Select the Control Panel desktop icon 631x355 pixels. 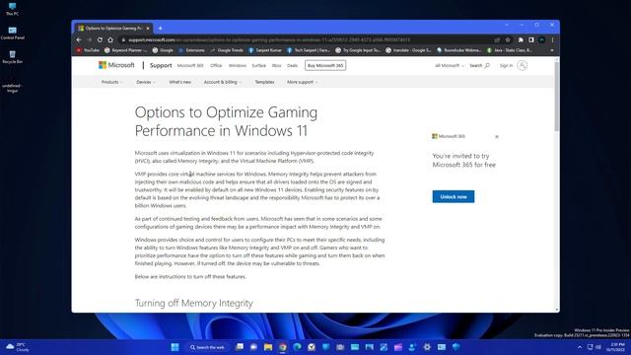coord(12,33)
